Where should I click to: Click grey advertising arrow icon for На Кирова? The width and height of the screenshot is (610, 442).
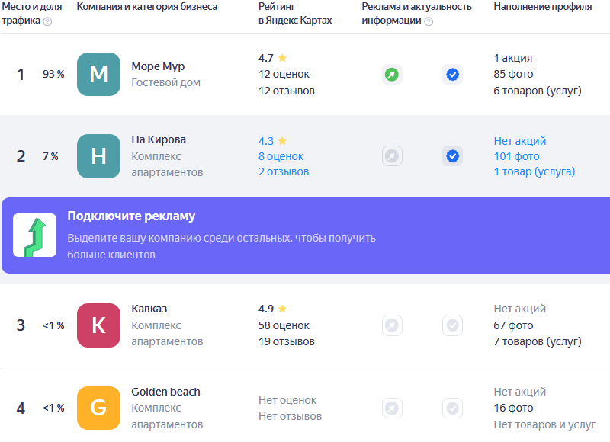pyautogui.click(x=392, y=156)
